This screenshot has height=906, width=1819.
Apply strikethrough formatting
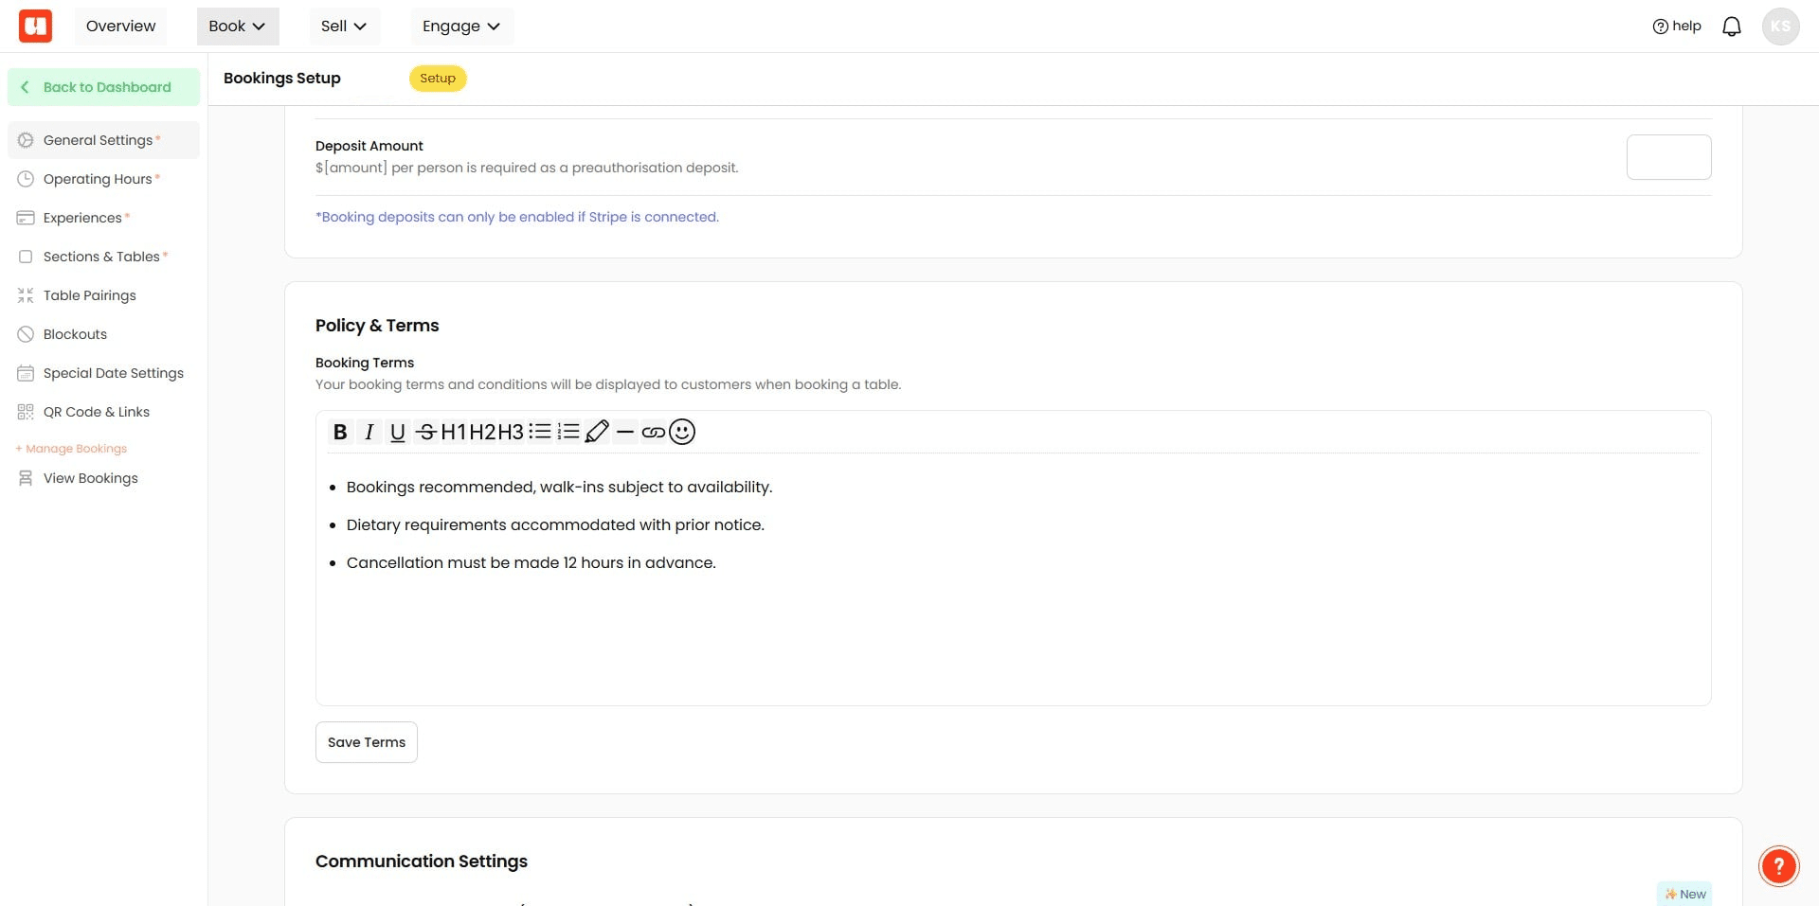[x=425, y=432]
